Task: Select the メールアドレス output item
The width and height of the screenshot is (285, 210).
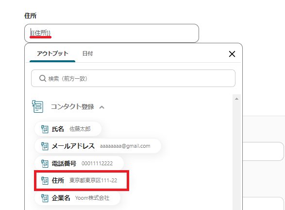Action: click(x=98, y=146)
